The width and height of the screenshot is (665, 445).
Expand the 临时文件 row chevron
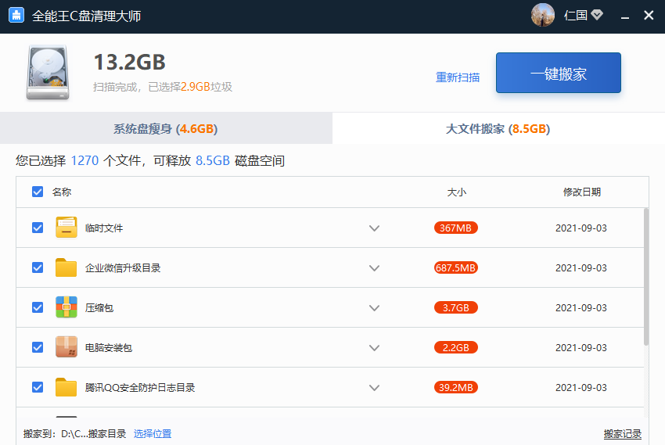pos(374,228)
